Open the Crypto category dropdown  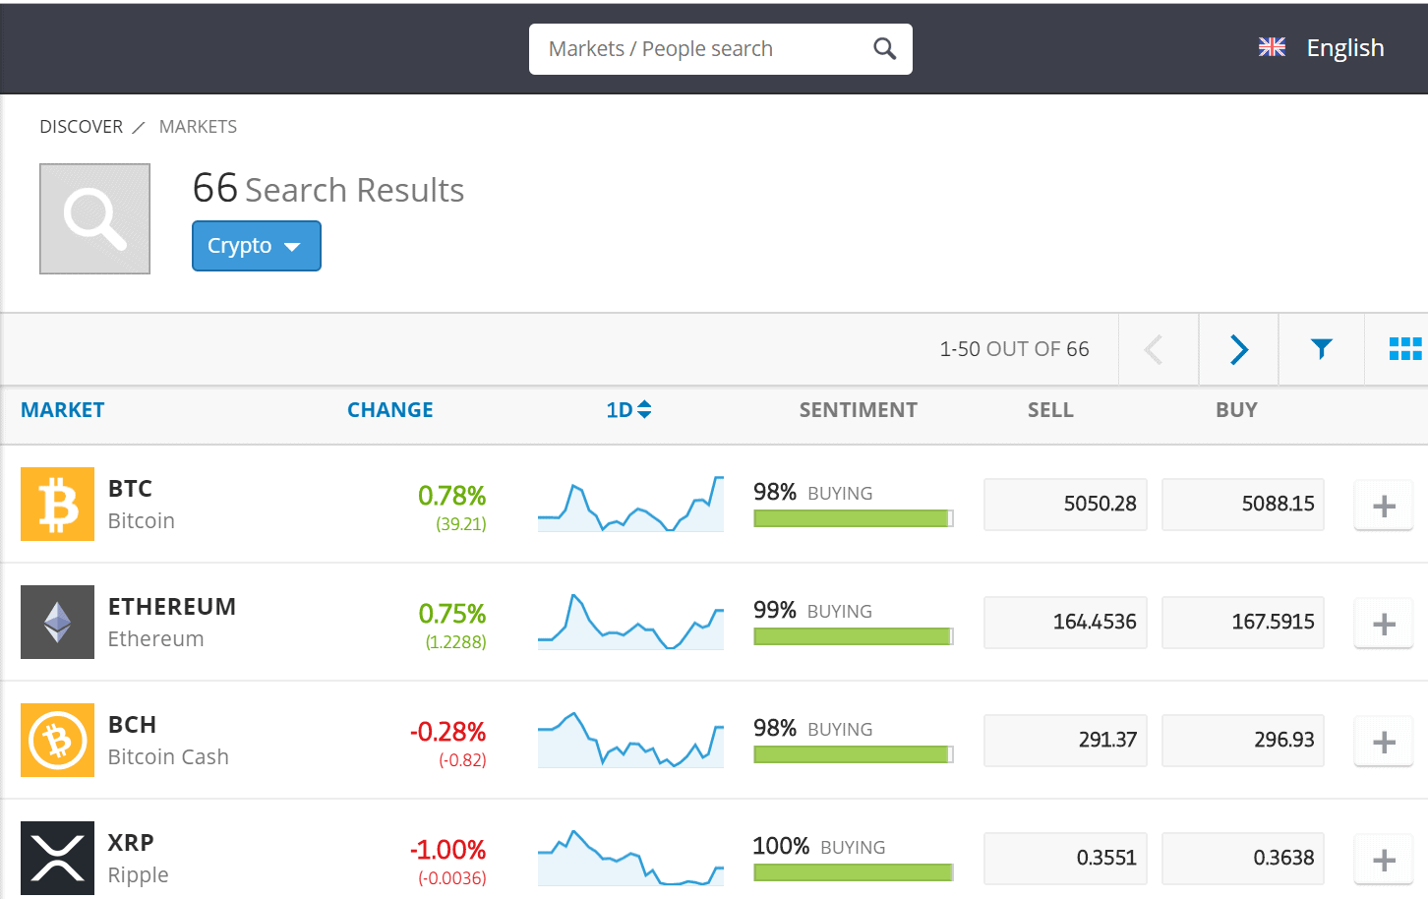[x=257, y=246]
